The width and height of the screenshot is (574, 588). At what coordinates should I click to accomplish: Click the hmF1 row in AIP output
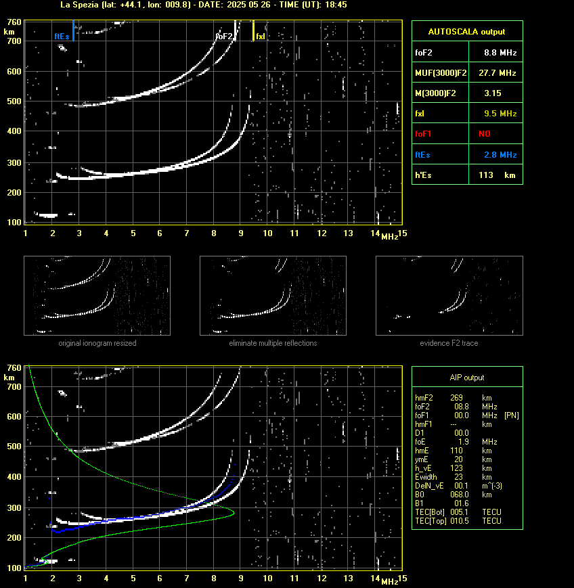(454, 424)
